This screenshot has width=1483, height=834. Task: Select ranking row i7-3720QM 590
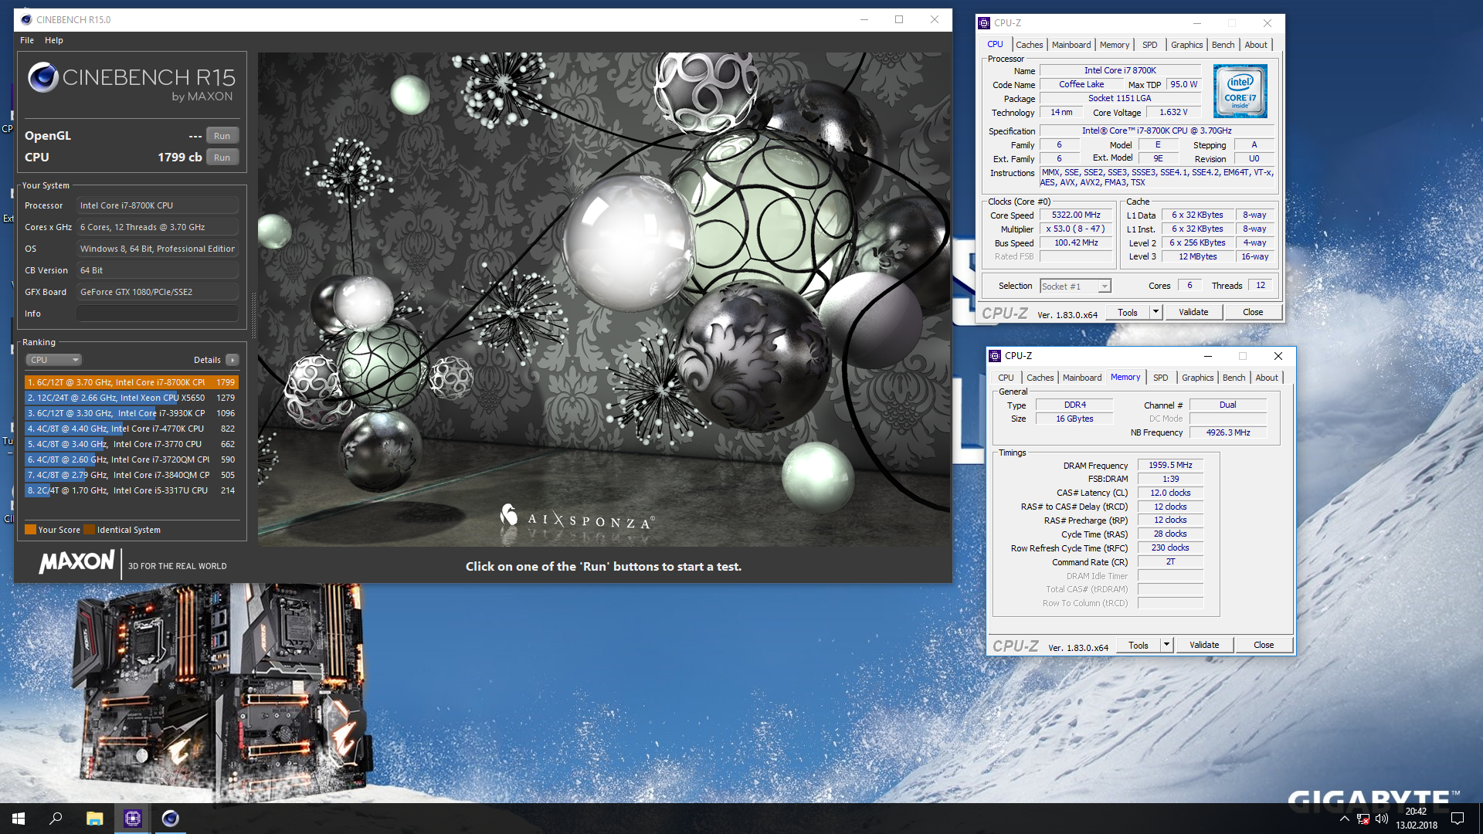[131, 459]
